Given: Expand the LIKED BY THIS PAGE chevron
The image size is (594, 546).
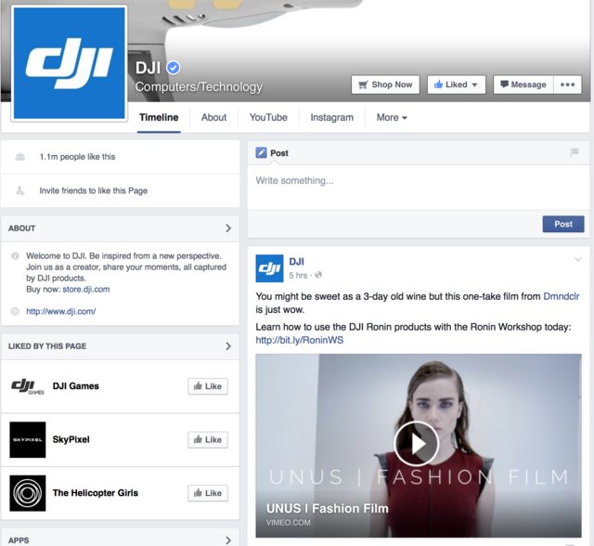Looking at the screenshot, I should (x=228, y=346).
